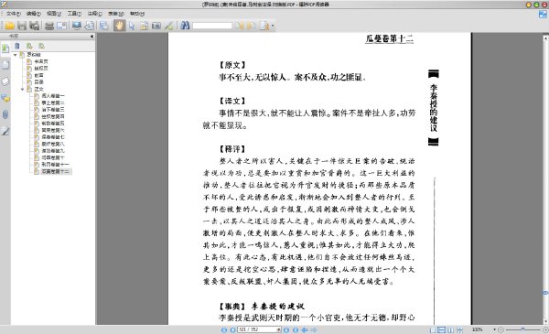Go to next page button
This screenshot has height=334, width=549.
pyautogui.click(x=286, y=329)
